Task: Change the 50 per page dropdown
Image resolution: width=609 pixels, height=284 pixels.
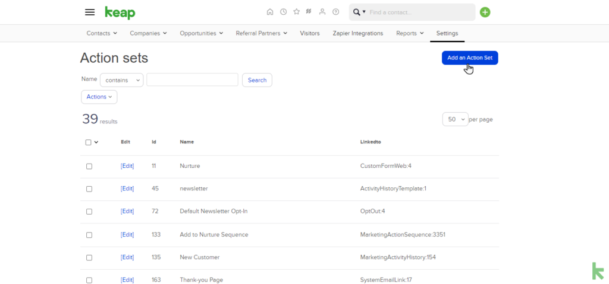Action: [455, 119]
